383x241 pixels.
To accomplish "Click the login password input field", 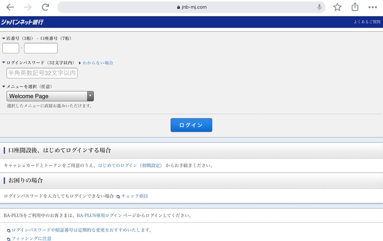I will tap(42, 73).
